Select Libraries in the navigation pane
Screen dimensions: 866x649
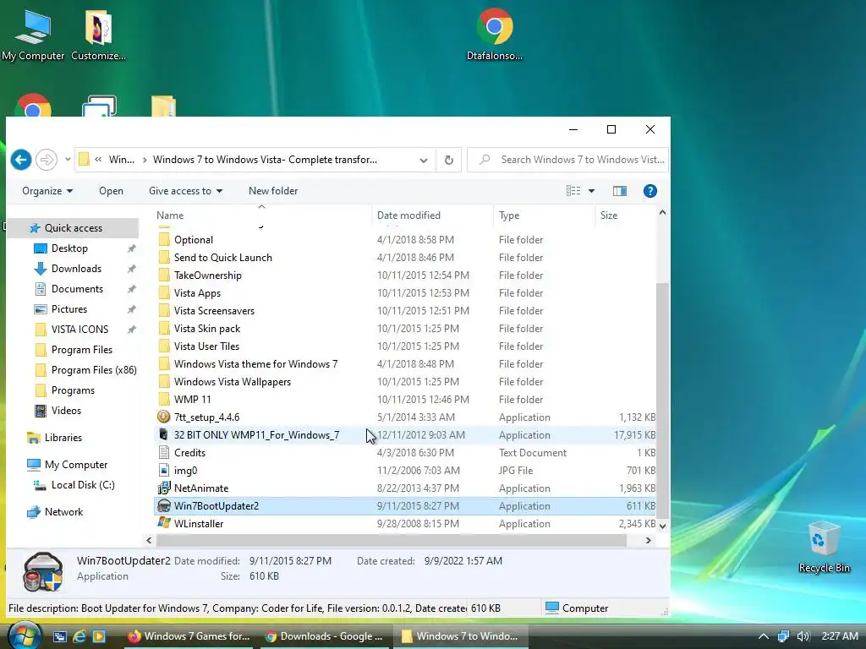[63, 438]
